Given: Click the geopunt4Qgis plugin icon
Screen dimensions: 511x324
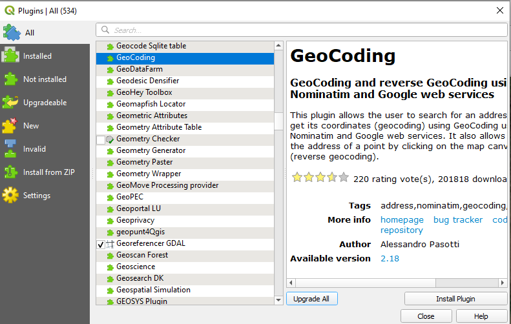Looking at the screenshot, I should [x=110, y=232].
